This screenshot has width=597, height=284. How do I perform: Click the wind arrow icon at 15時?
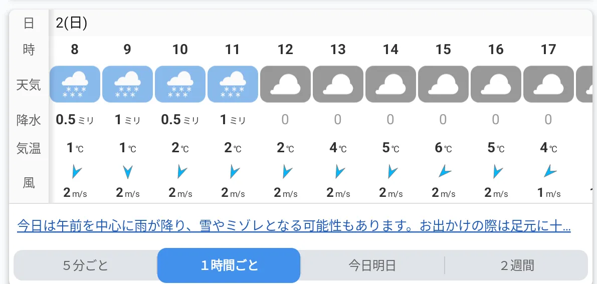(445, 172)
